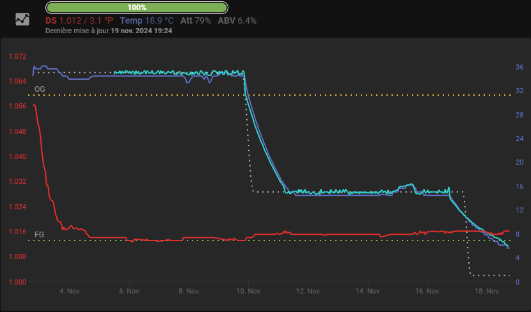Image resolution: width=531 pixels, height=312 pixels.
Task: Click the 1.072 gravity axis label
Action: 17,56
